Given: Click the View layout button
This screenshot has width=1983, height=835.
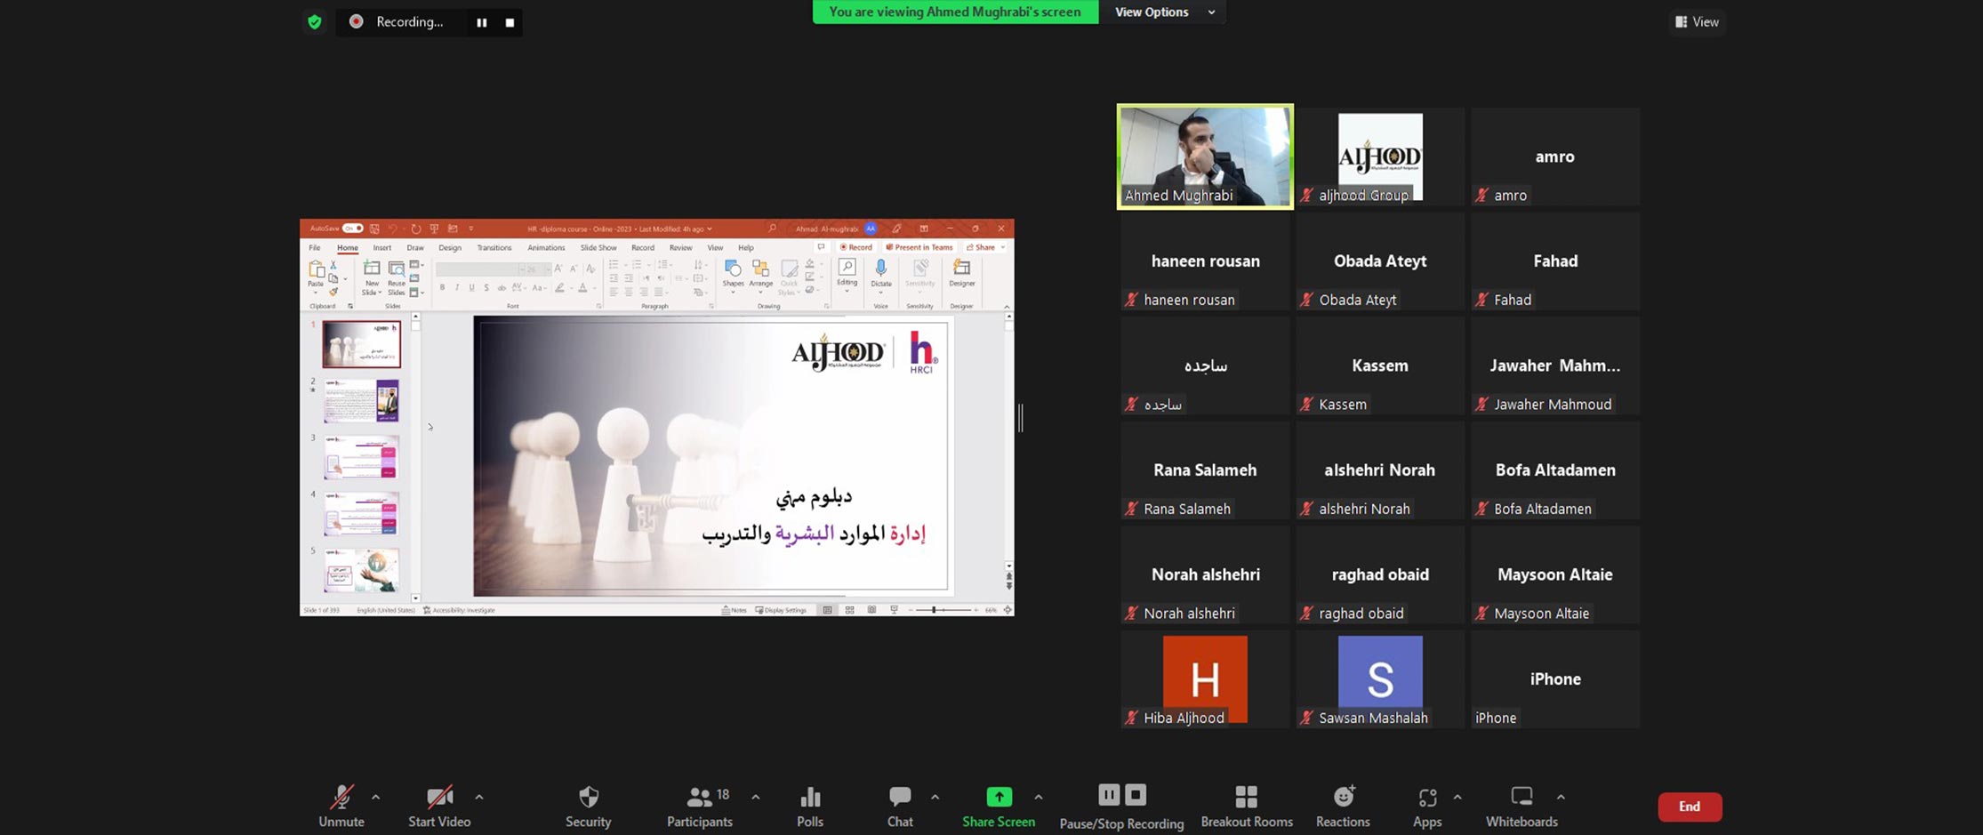Looking at the screenshot, I should click(1697, 22).
